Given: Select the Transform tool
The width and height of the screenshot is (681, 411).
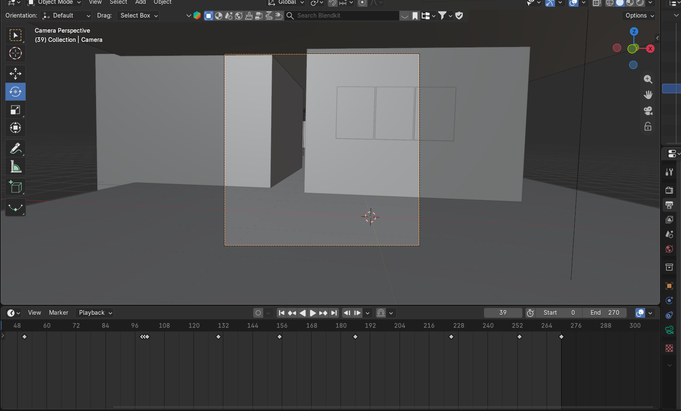Looking at the screenshot, I should tap(15, 128).
